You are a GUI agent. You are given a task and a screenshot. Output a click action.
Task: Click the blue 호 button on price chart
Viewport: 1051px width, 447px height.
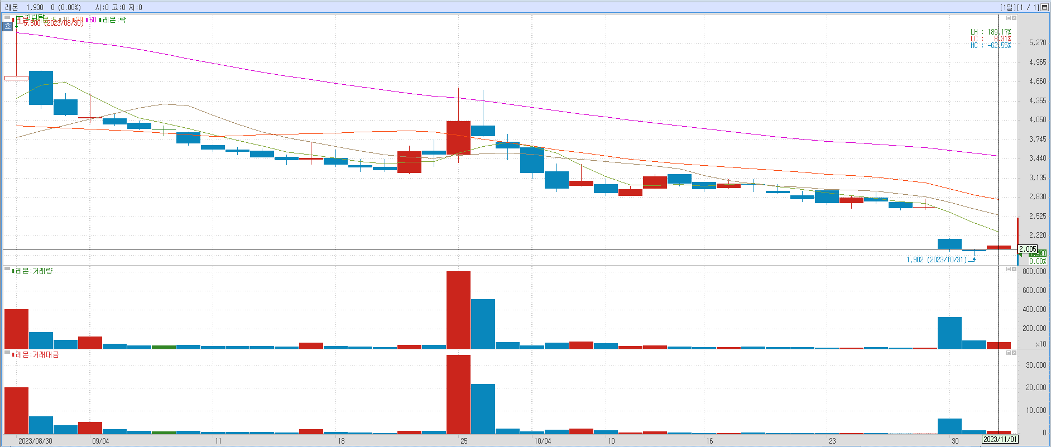(x=8, y=26)
